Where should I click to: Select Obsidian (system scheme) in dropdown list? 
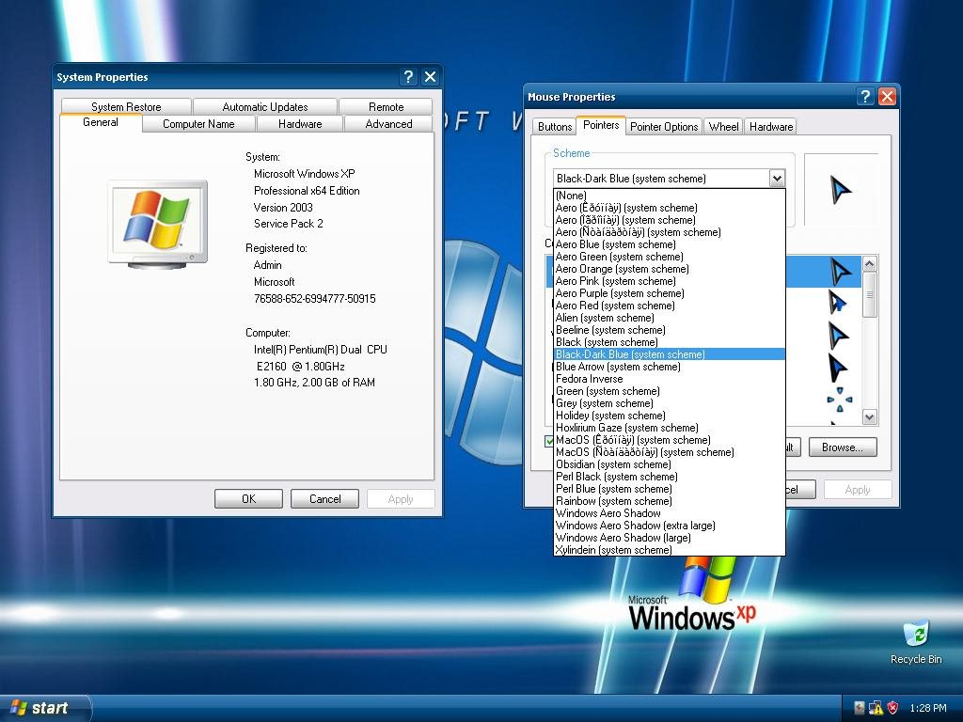tap(613, 464)
